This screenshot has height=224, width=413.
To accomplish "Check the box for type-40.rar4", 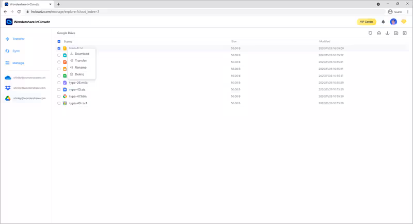I will pos(59,103).
